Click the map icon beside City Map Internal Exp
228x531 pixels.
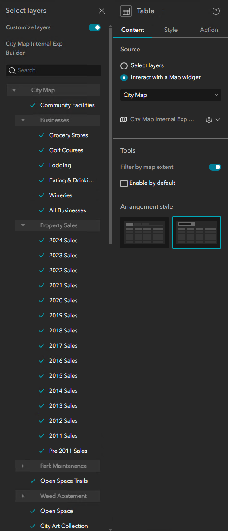tap(124, 119)
